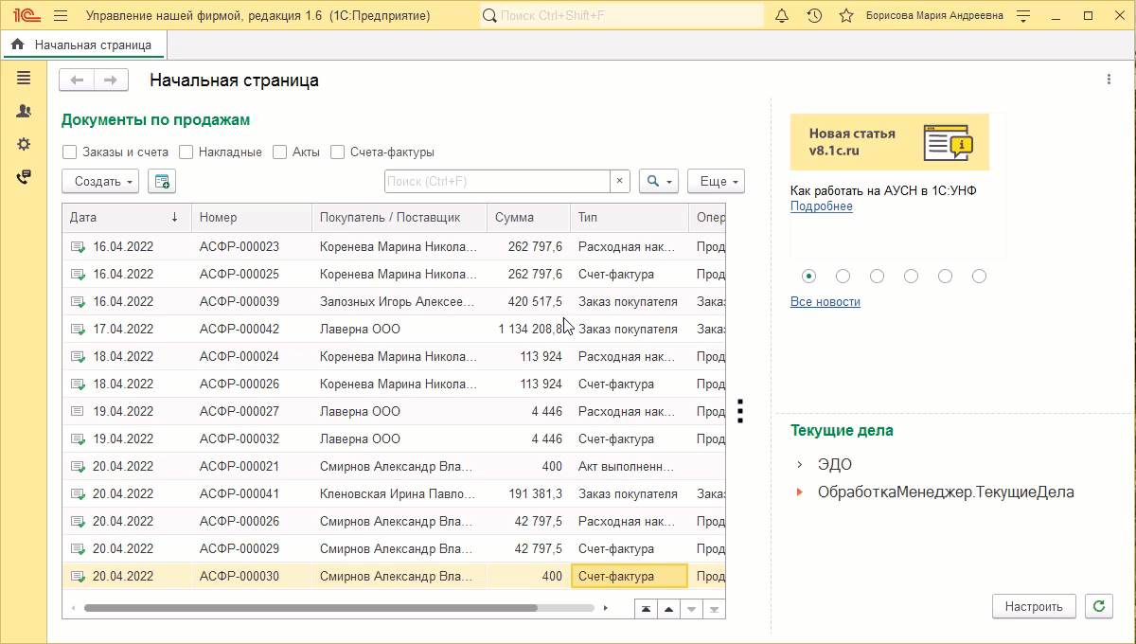Expand the Еще dropdown menu
The width and height of the screenshot is (1136, 644).
pos(716,181)
